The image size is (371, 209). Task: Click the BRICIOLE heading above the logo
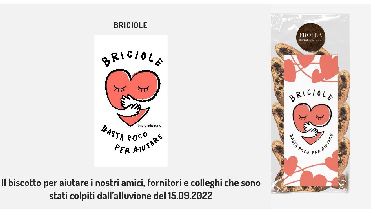click(130, 25)
